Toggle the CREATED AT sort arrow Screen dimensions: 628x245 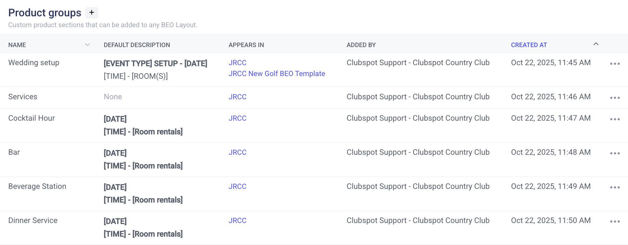click(x=596, y=44)
